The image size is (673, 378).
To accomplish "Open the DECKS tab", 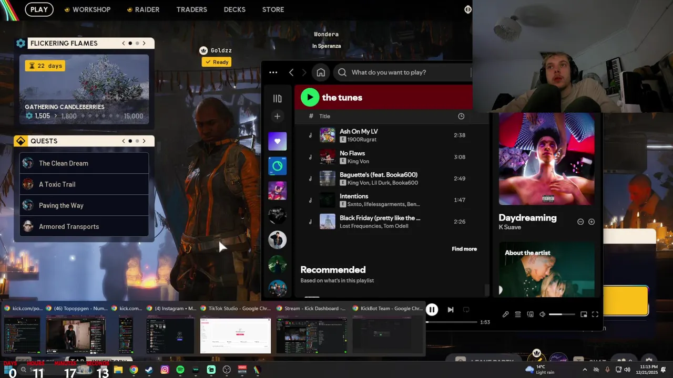I will (x=234, y=9).
